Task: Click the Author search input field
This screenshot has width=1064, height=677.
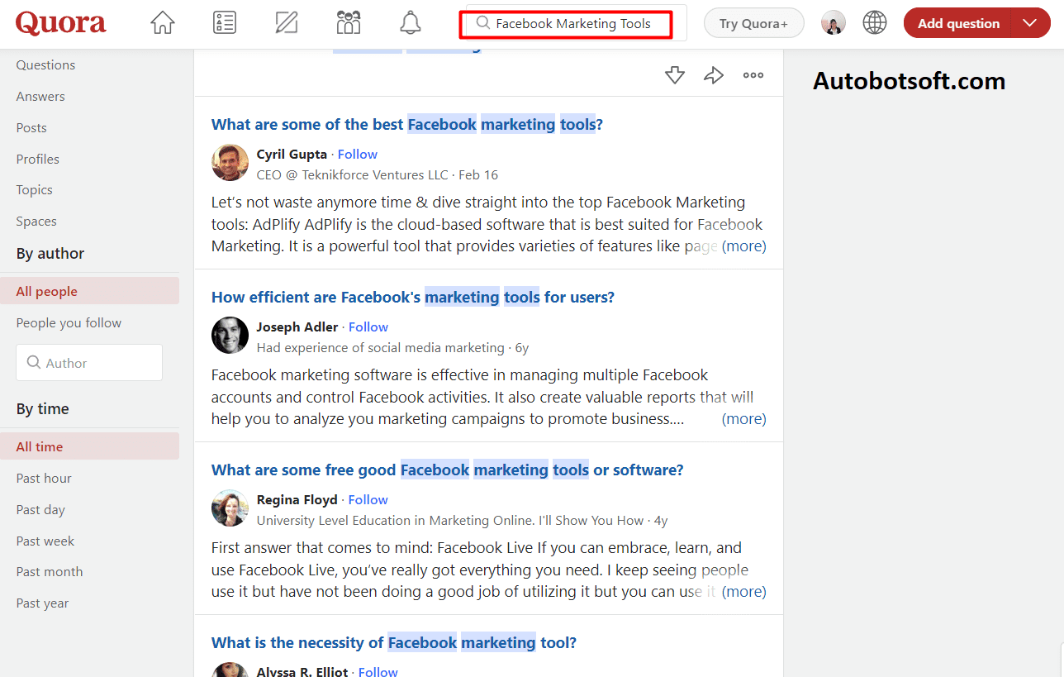Action: point(89,363)
